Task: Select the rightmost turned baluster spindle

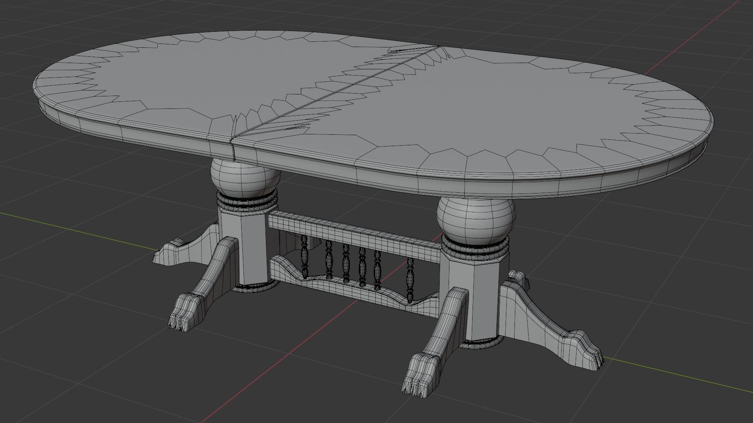Action: (410, 280)
